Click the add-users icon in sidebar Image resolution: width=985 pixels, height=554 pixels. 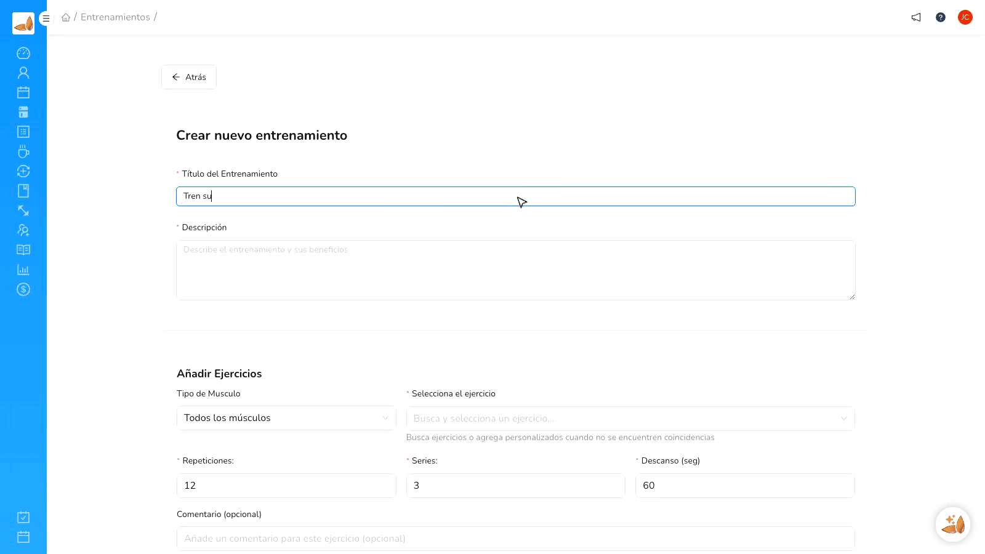(23, 230)
